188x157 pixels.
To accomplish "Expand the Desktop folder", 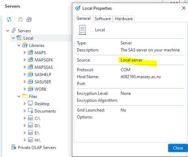I will point(25,104).
